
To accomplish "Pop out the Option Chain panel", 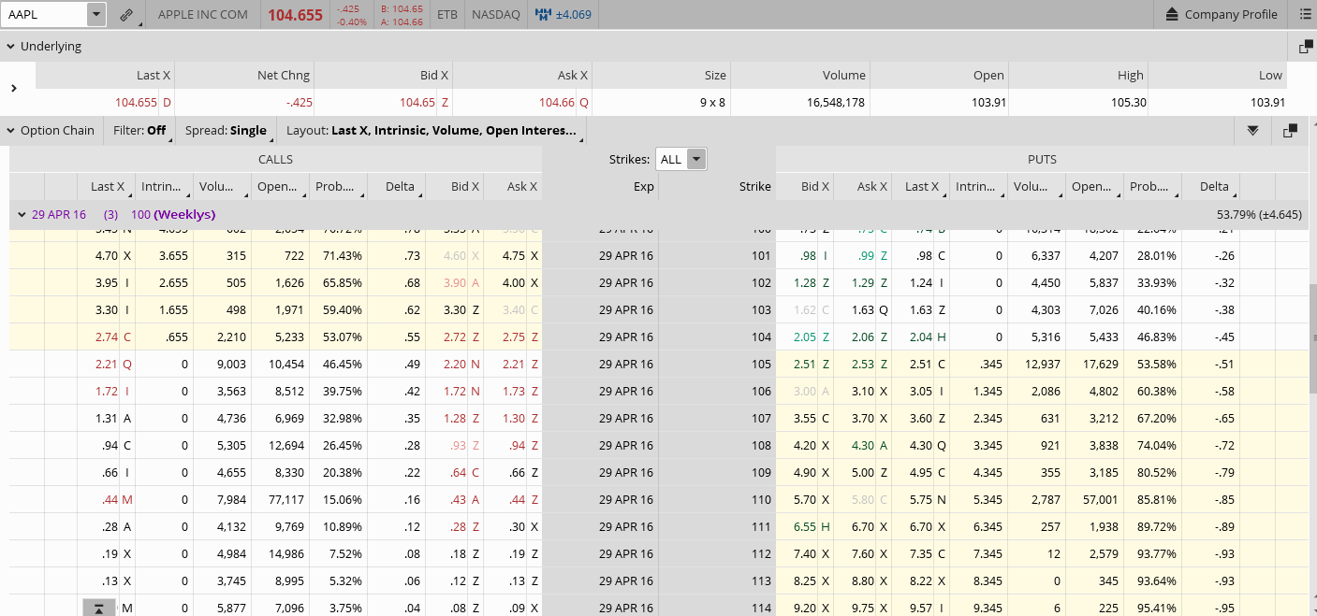I will point(1290,131).
